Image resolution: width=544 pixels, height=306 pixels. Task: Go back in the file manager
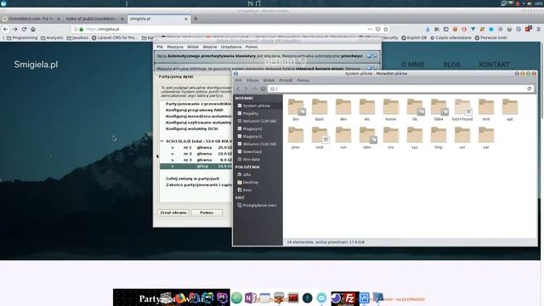[238, 88]
